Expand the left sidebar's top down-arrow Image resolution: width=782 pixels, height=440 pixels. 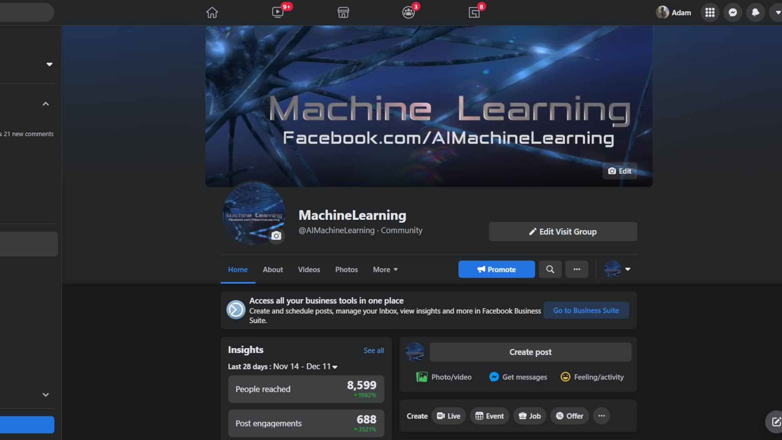(49, 64)
